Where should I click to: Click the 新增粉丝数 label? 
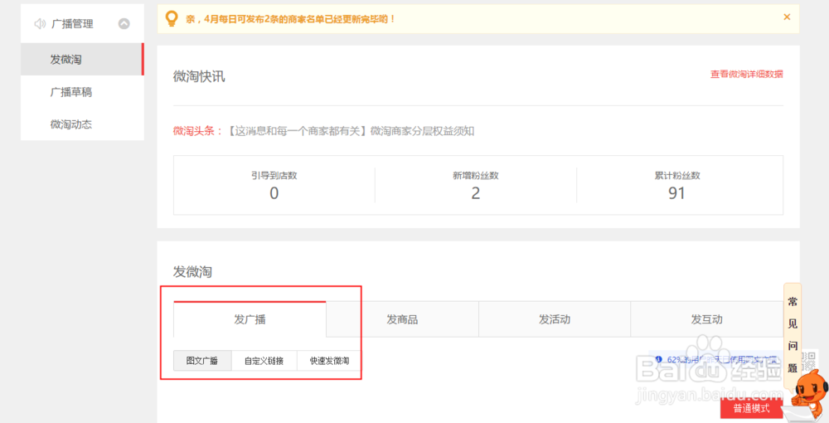pyautogui.click(x=475, y=176)
